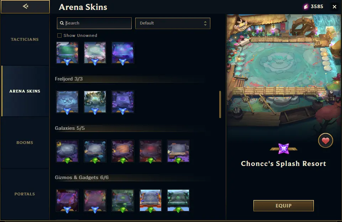Click the back arrow icon
The height and width of the screenshot is (222, 342).
pos(25,6)
